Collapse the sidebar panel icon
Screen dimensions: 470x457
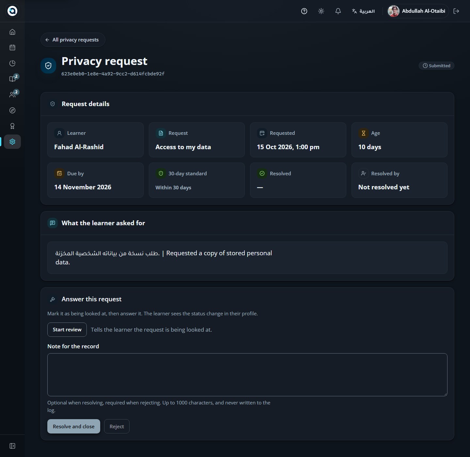click(12, 446)
